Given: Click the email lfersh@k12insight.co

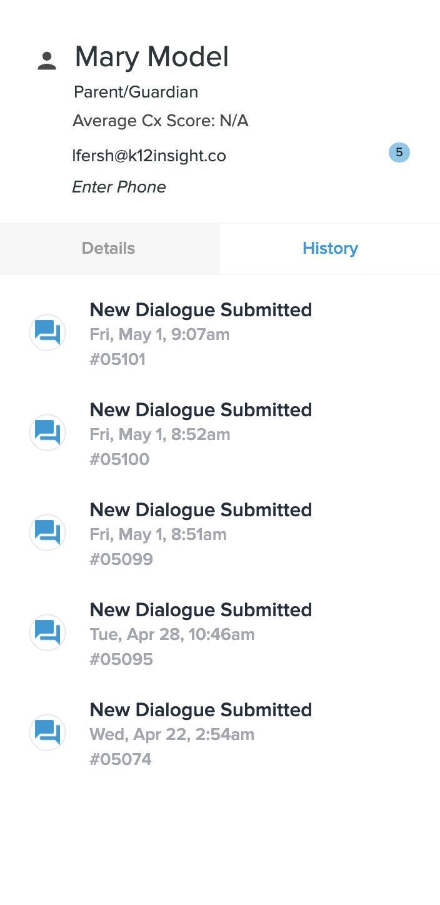Looking at the screenshot, I should tap(149, 156).
